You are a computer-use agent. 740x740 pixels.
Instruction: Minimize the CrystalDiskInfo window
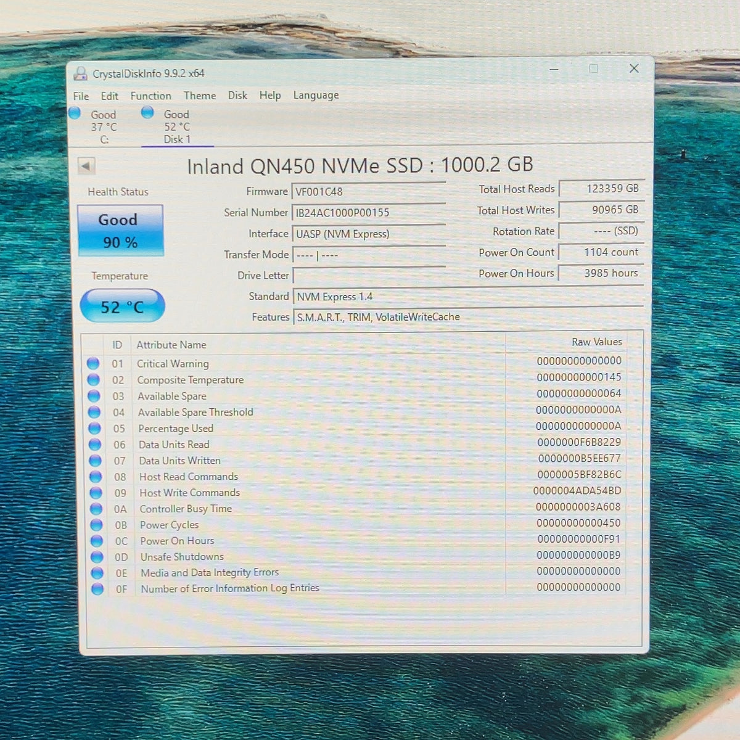click(554, 69)
